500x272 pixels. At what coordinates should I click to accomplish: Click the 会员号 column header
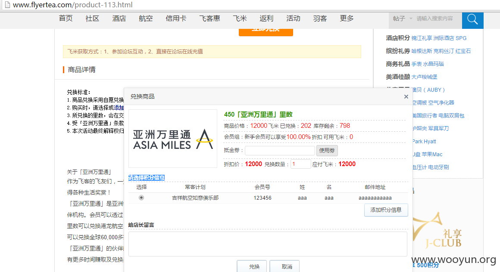point(262,187)
